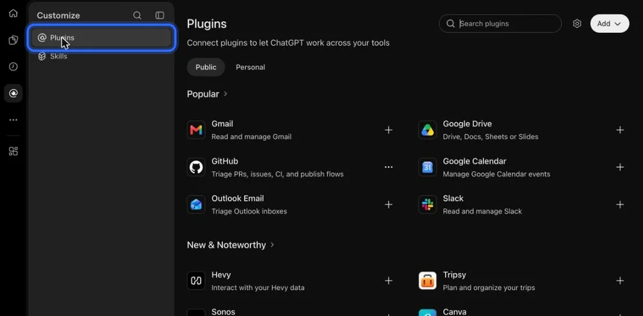Open the Google Drive plugin title
Image resolution: width=643 pixels, height=316 pixels.
[467, 124]
